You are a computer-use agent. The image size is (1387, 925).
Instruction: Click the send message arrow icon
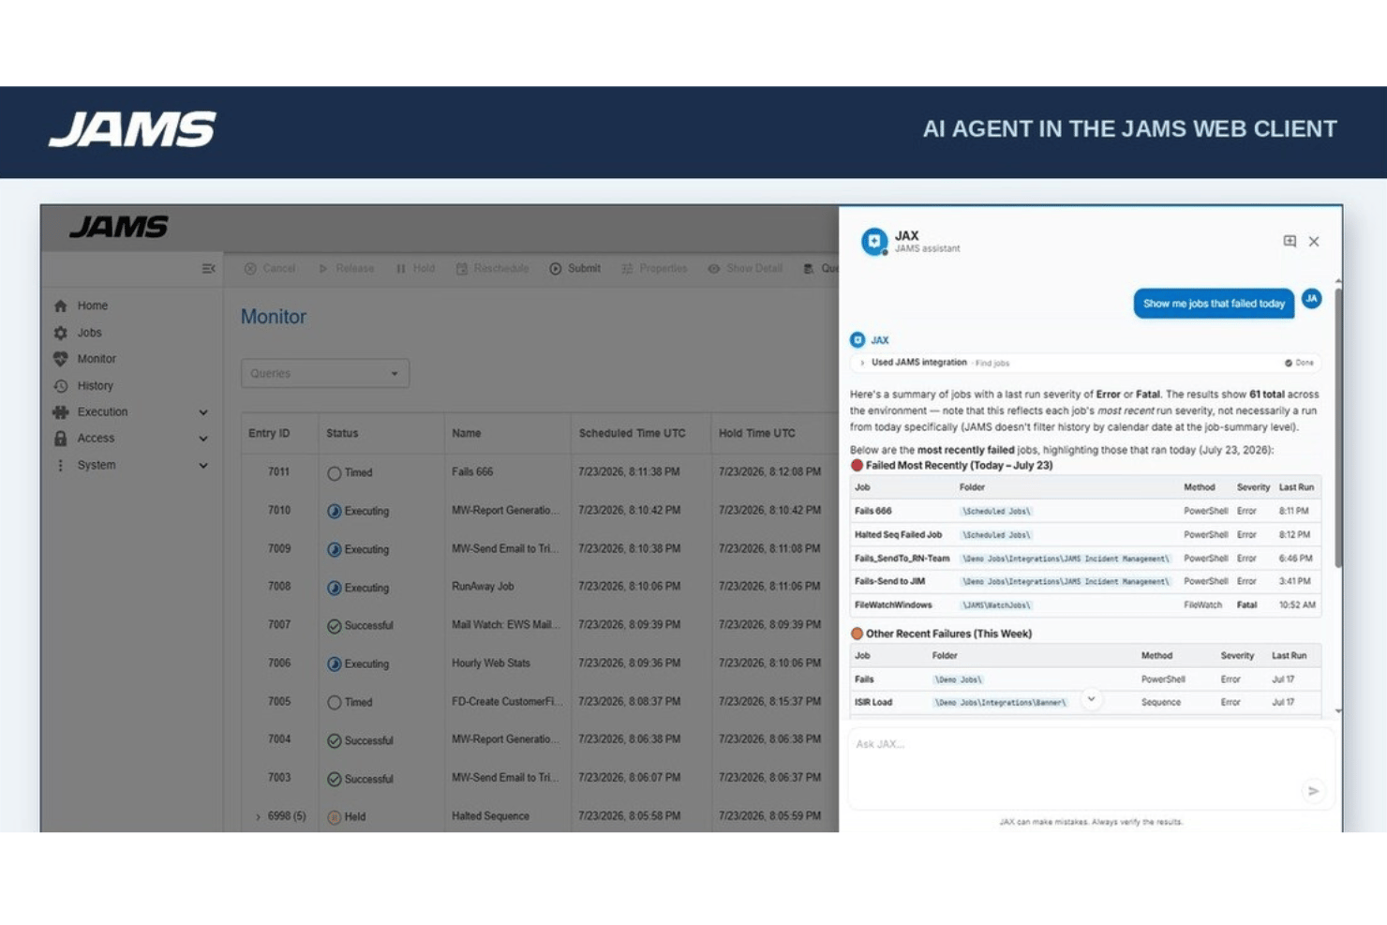(x=1313, y=791)
